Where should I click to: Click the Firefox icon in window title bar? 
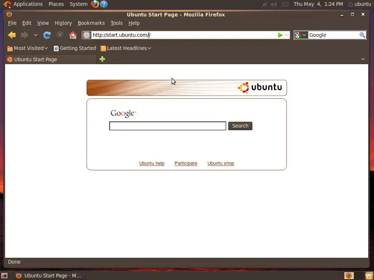(x=9, y=14)
